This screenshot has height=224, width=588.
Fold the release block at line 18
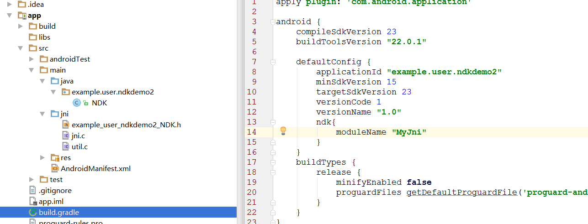[273, 172]
